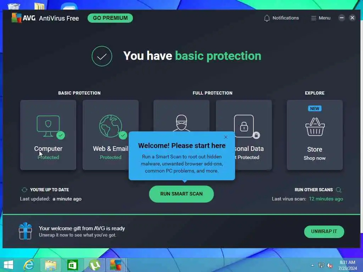Click Shop now under Store
The height and width of the screenshot is (272, 363).
315,158
